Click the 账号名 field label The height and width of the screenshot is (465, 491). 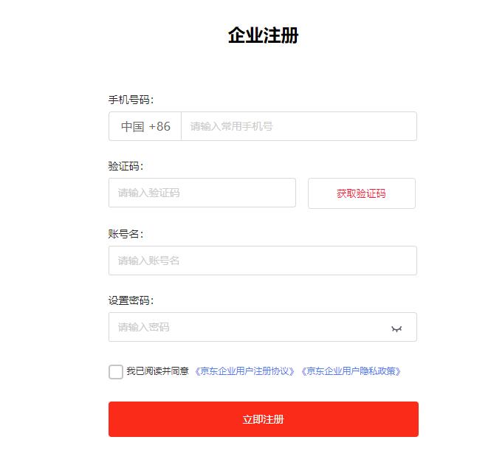coord(126,234)
